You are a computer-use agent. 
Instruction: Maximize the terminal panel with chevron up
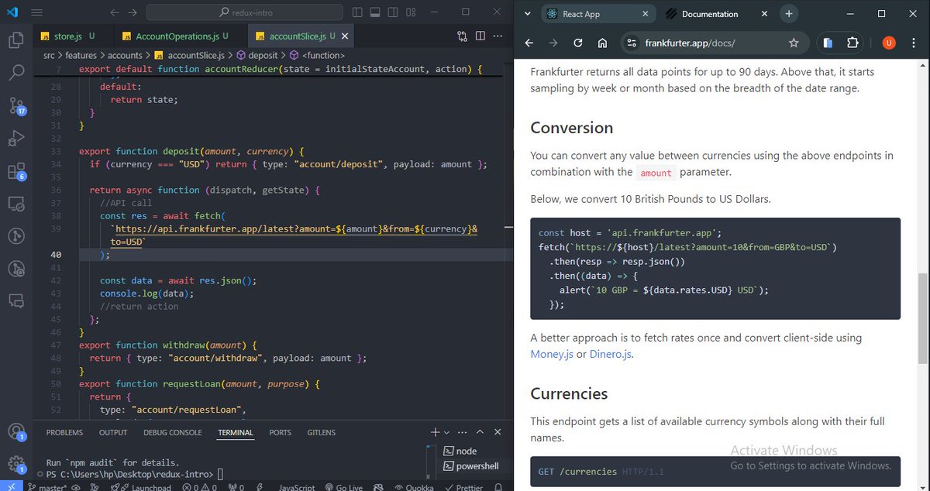coord(480,432)
